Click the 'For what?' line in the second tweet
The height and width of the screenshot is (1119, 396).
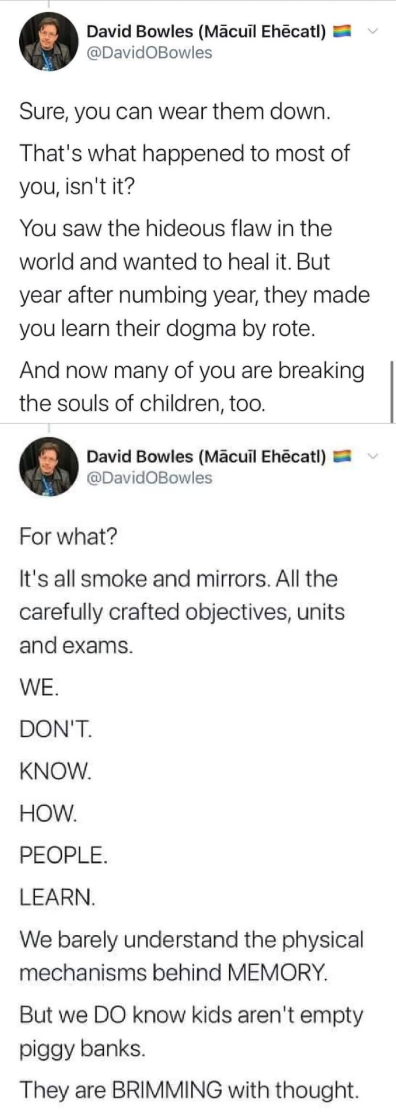(68, 536)
